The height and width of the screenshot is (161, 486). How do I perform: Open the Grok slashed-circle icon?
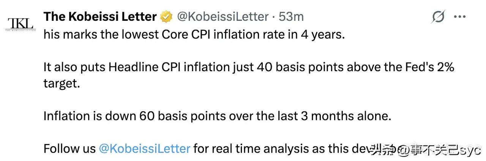pyautogui.click(x=439, y=17)
